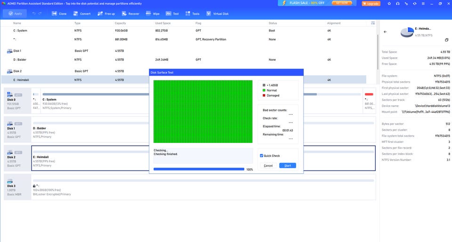452x242 pixels.
Task: Sort by Capacity column header
Action: coord(121,23)
